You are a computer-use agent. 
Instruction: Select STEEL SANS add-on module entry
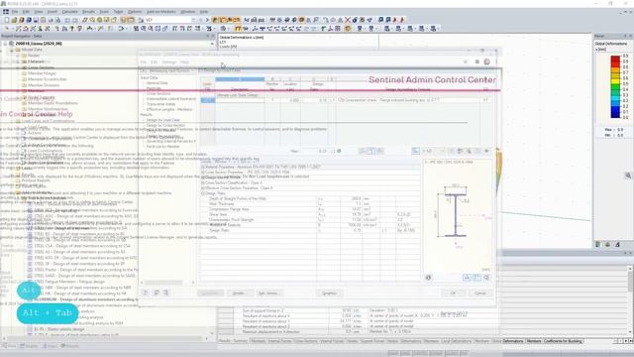tap(84, 276)
